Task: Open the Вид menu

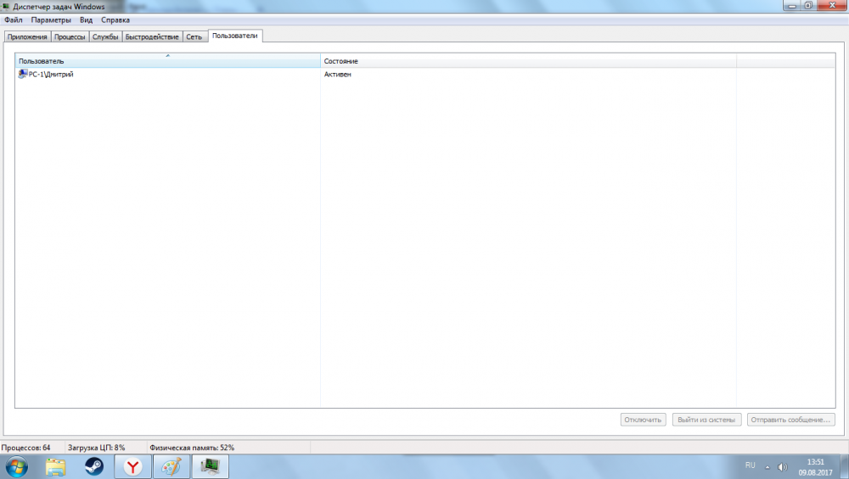Action: (x=86, y=19)
